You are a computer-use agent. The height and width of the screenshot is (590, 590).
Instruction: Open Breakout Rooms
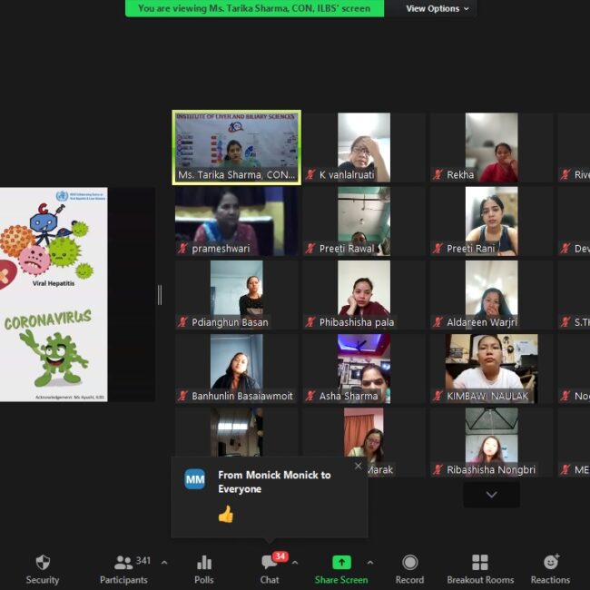480,563
